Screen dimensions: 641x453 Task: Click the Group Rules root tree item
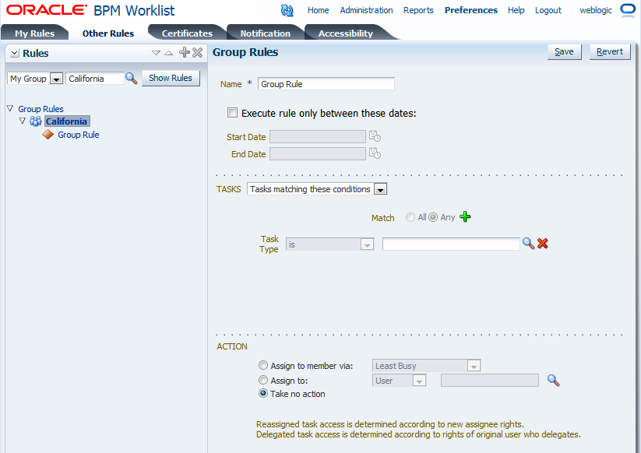(x=41, y=109)
